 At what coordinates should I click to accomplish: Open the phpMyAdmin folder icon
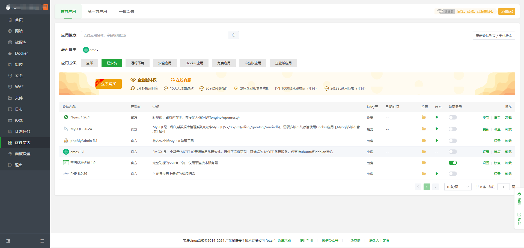(x=424, y=141)
